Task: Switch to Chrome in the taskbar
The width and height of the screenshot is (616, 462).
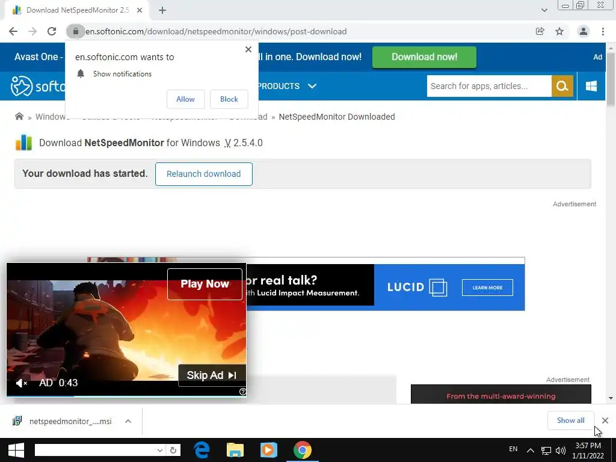Action: coord(303,450)
